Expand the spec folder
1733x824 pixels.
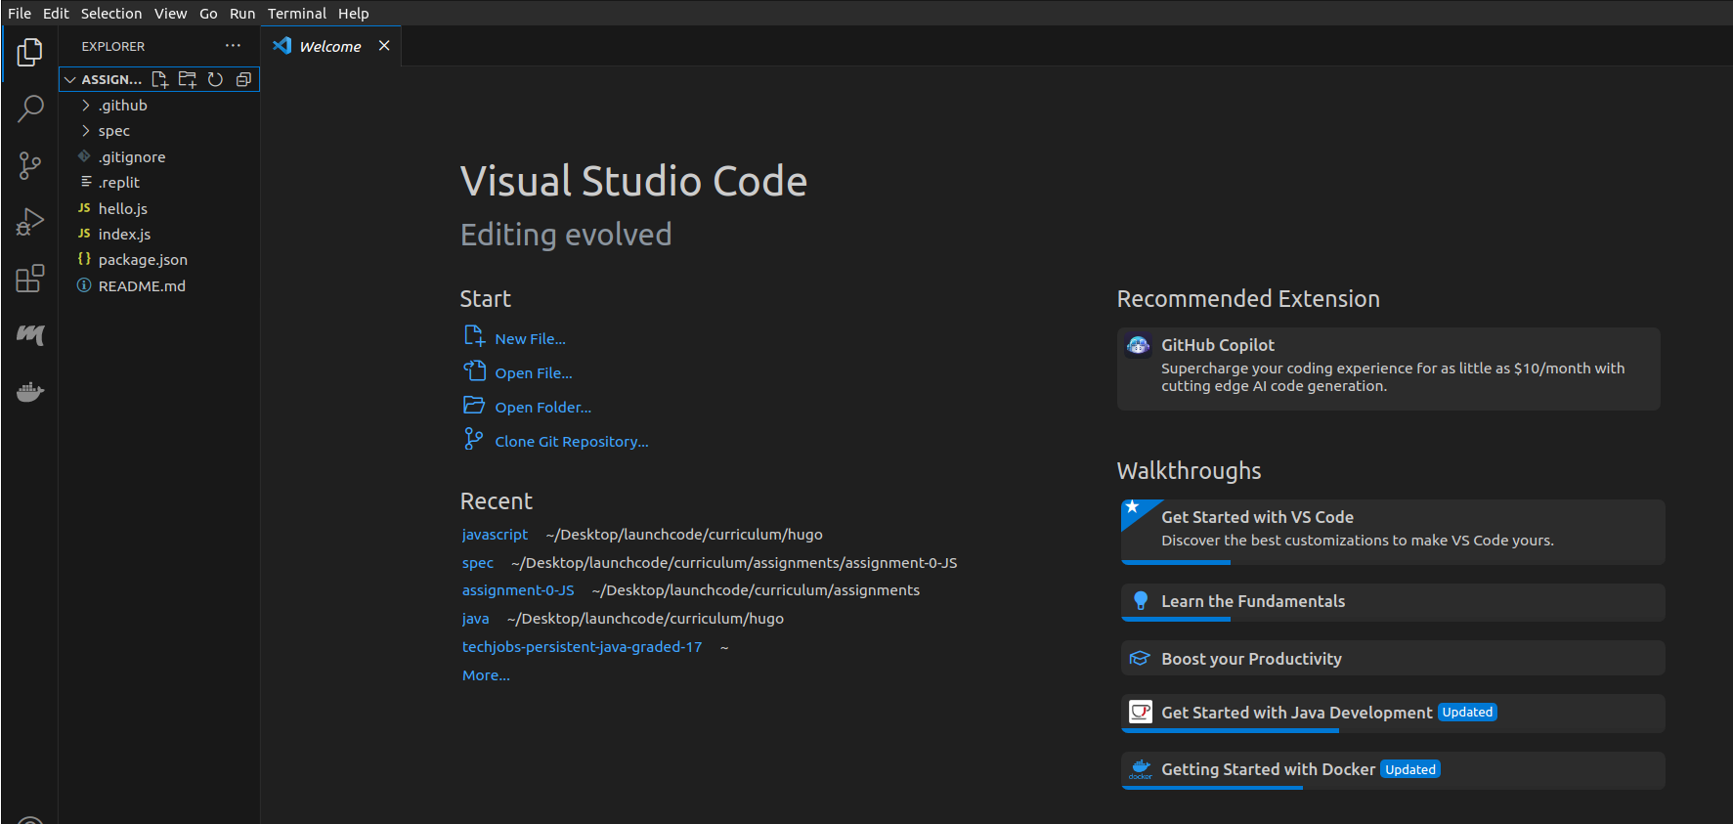(x=113, y=131)
